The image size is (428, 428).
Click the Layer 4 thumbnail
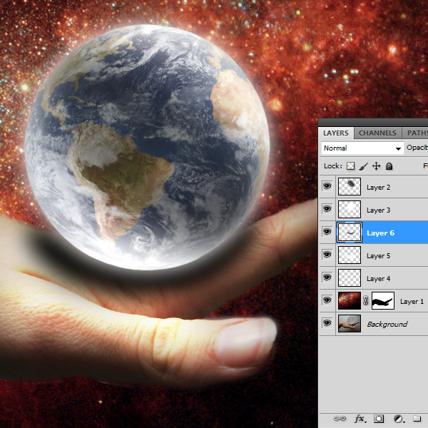350,278
